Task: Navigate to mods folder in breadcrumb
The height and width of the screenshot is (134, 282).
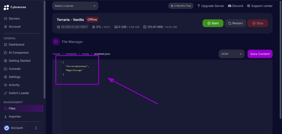Action: click(x=86, y=54)
